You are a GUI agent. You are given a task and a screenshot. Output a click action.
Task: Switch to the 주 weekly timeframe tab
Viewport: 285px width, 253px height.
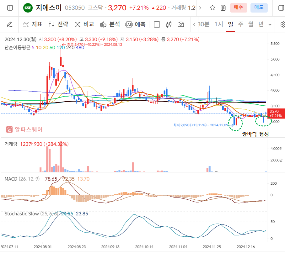click(240, 24)
